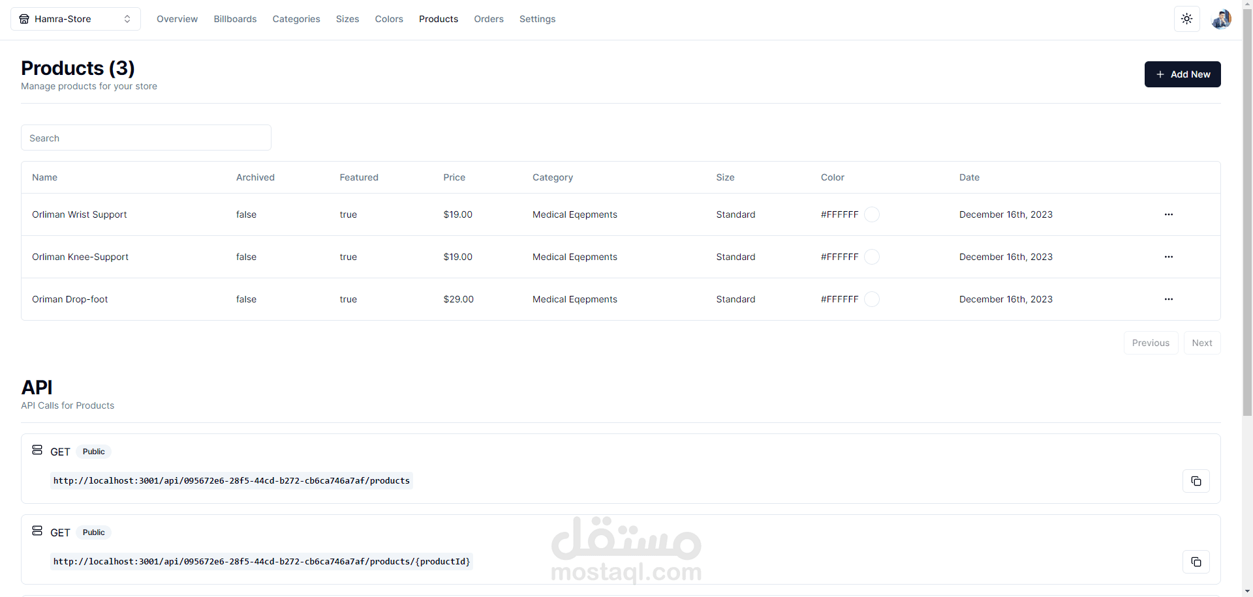
Task: Click the Size column header
Action: click(x=725, y=177)
